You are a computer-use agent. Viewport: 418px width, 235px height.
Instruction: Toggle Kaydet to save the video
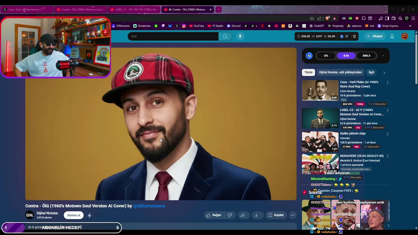click(x=276, y=215)
